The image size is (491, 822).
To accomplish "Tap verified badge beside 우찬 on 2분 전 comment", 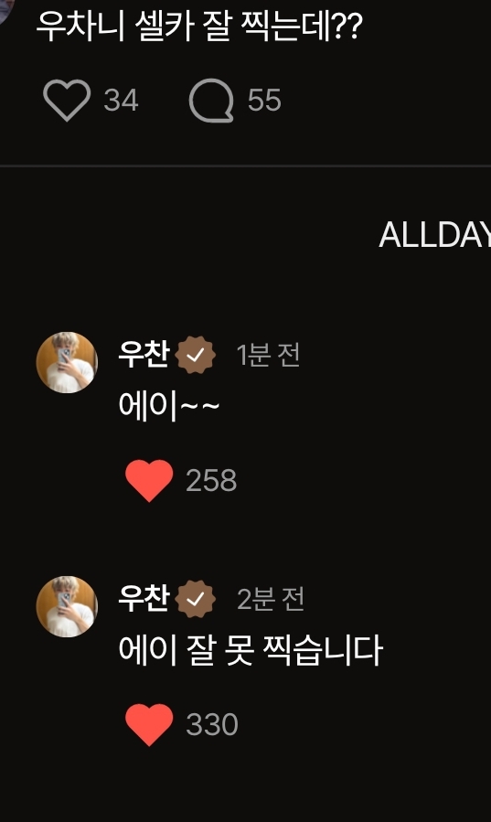I will tap(195, 599).
